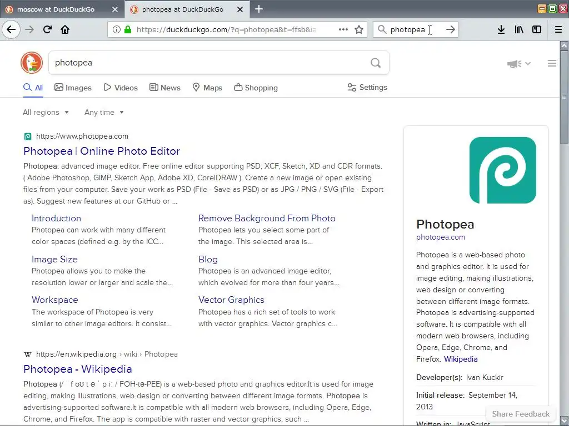Open Remove Background From Photo sitelink

point(267,218)
